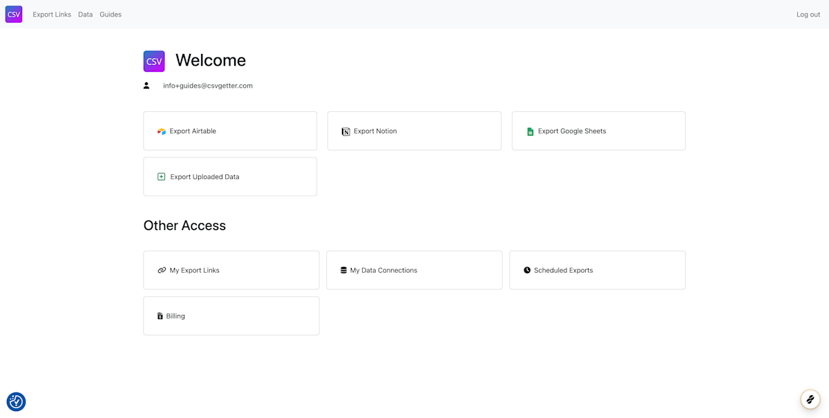Image resolution: width=829 pixels, height=418 pixels.
Task: Select the Google Sheets icon
Action: click(x=529, y=131)
